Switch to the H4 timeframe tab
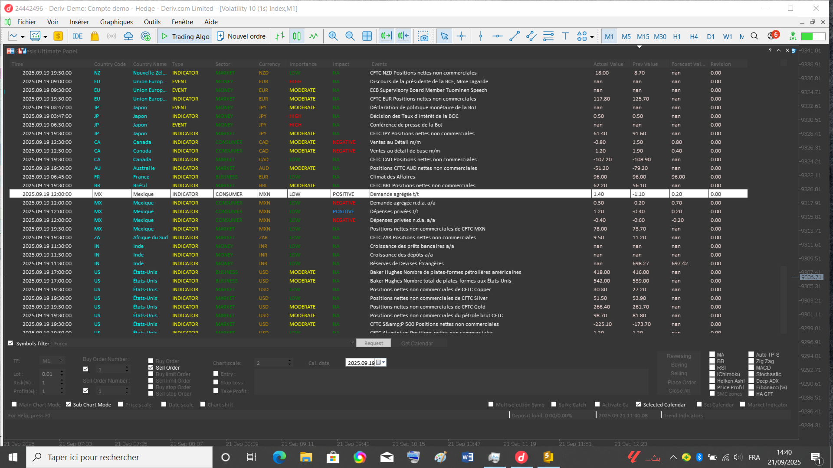This screenshot has width=833, height=468. point(694,37)
